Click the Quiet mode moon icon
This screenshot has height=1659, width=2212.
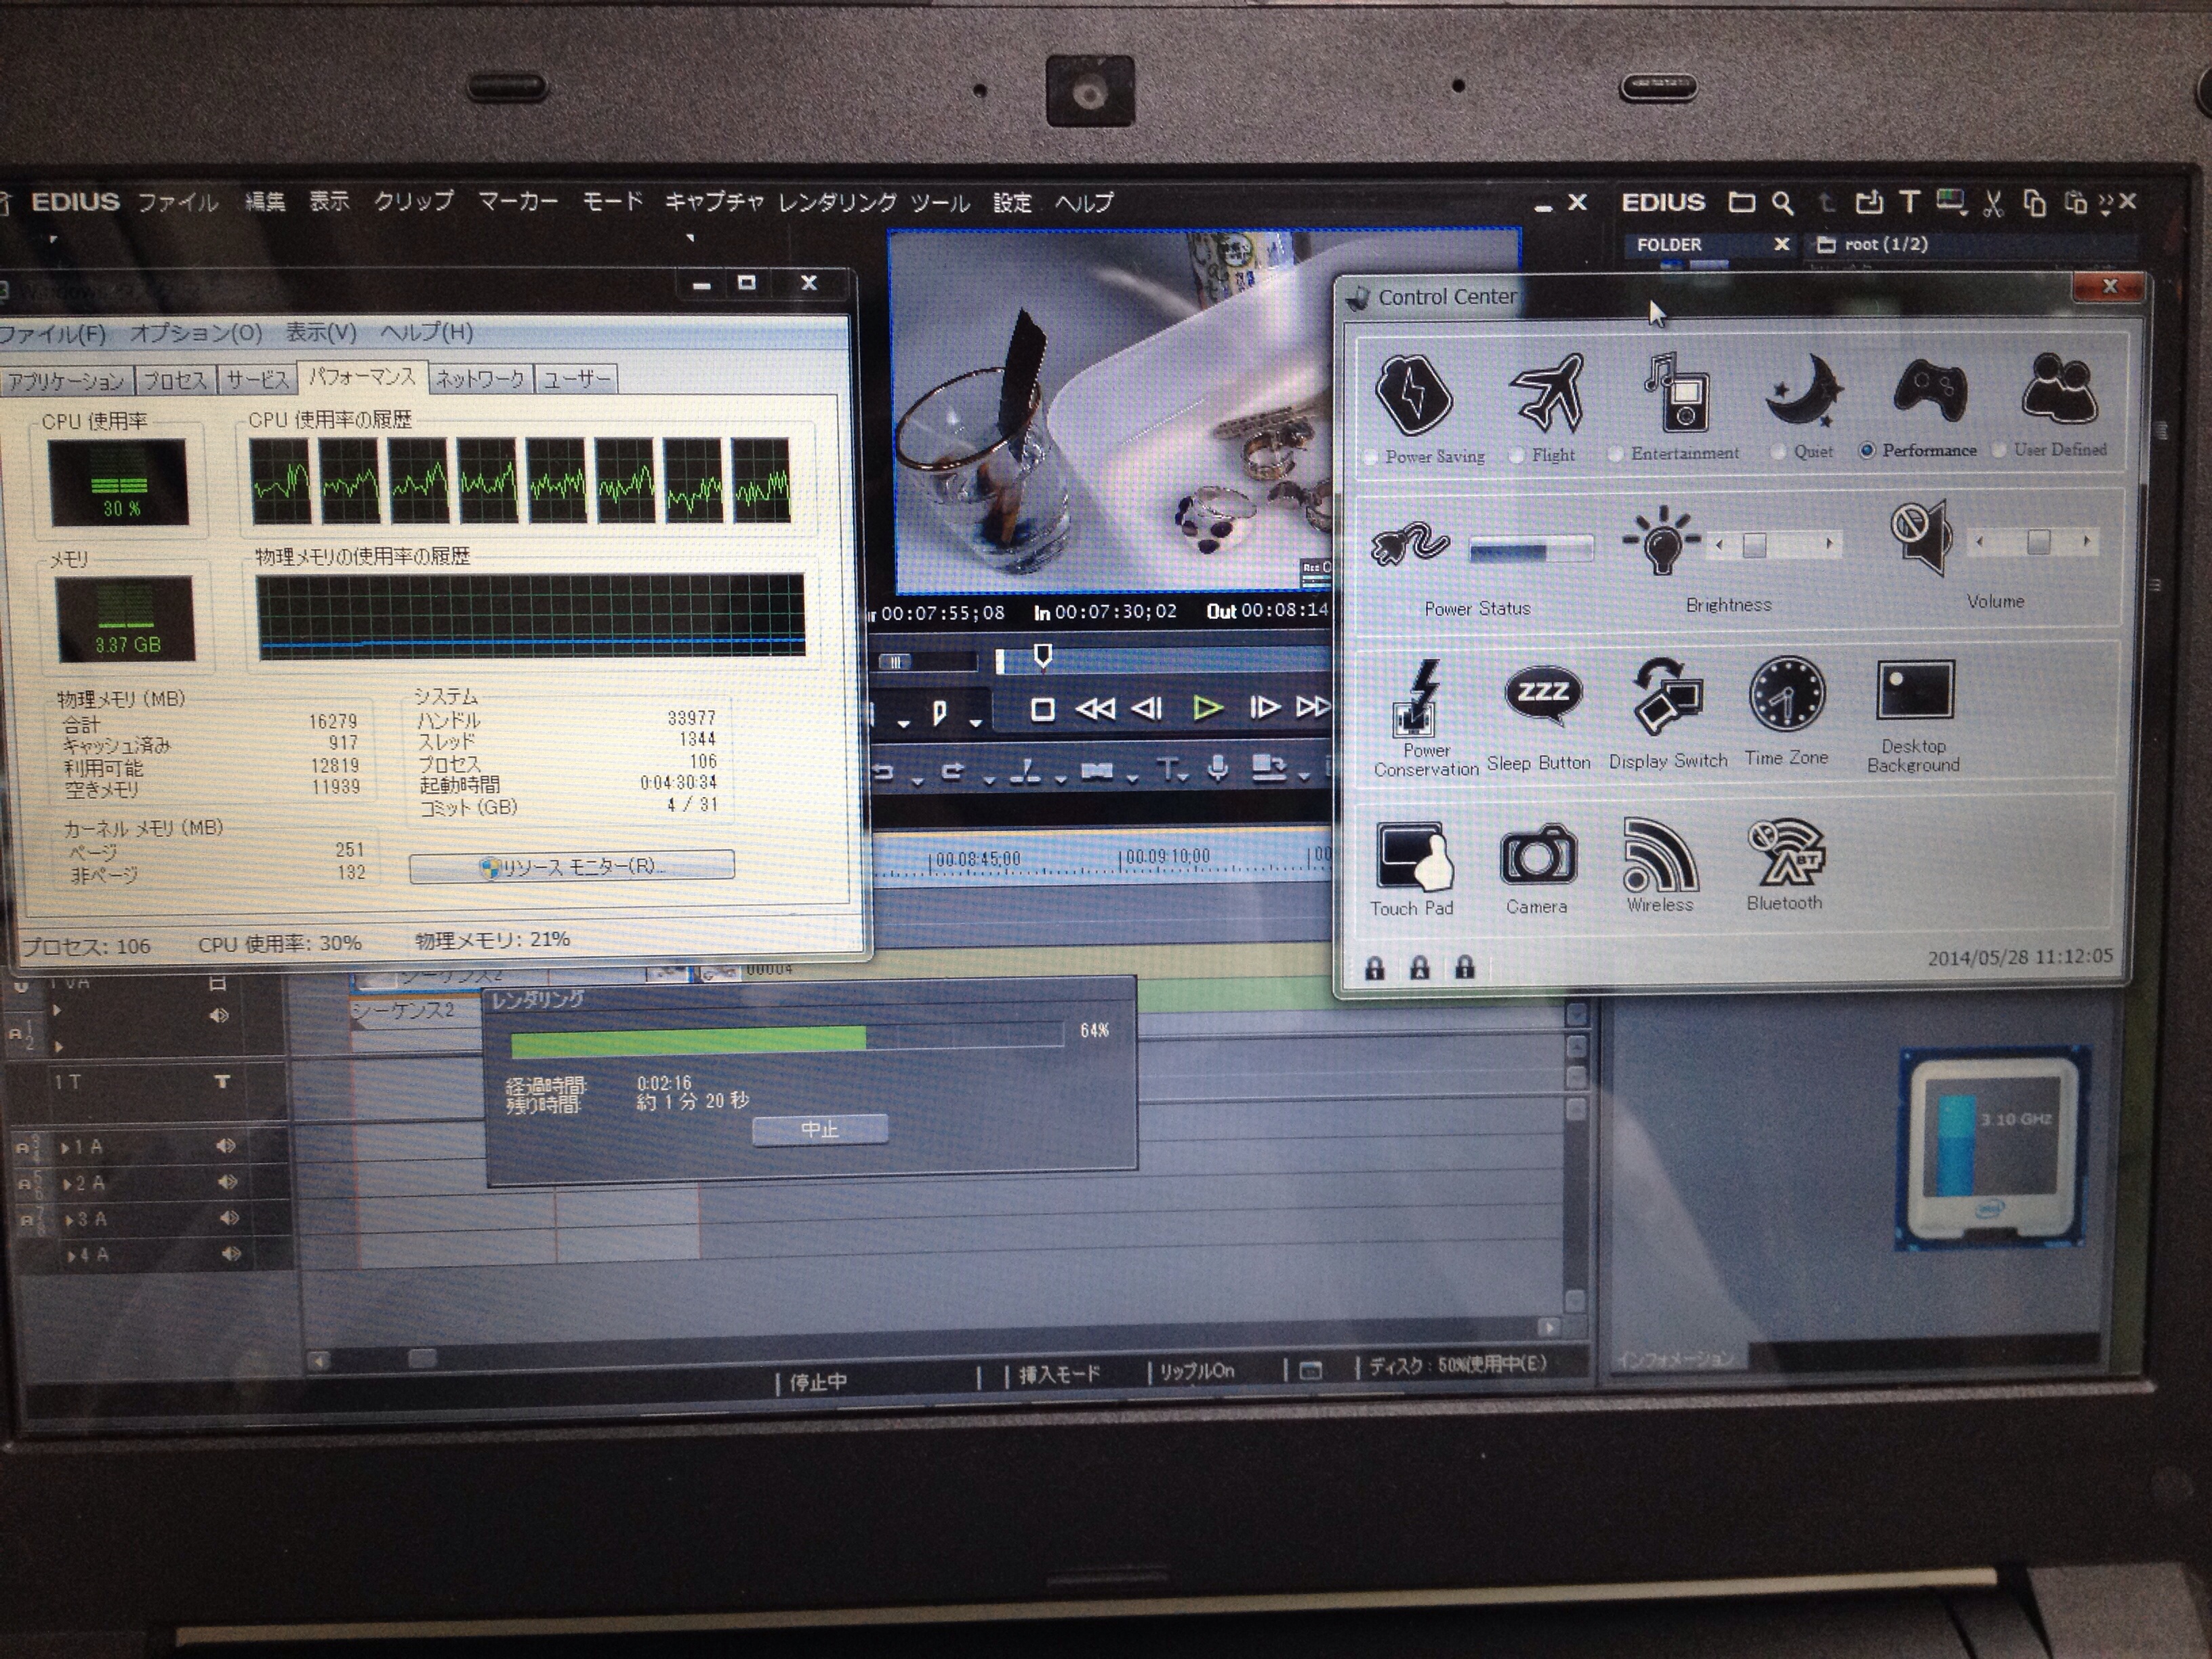click(x=1804, y=392)
